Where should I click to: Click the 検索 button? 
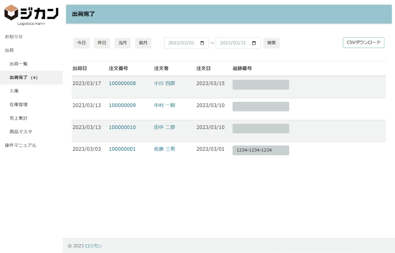click(x=272, y=43)
